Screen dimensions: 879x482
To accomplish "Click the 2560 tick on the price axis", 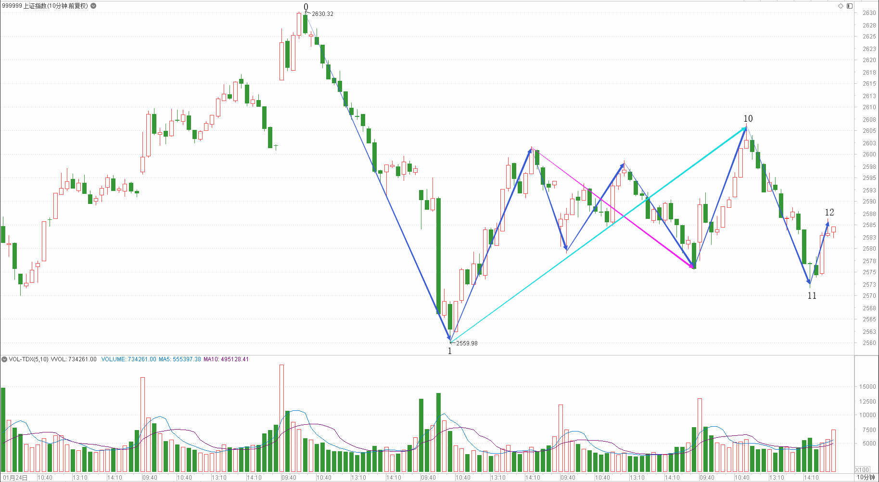I will click(x=869, y=343).
